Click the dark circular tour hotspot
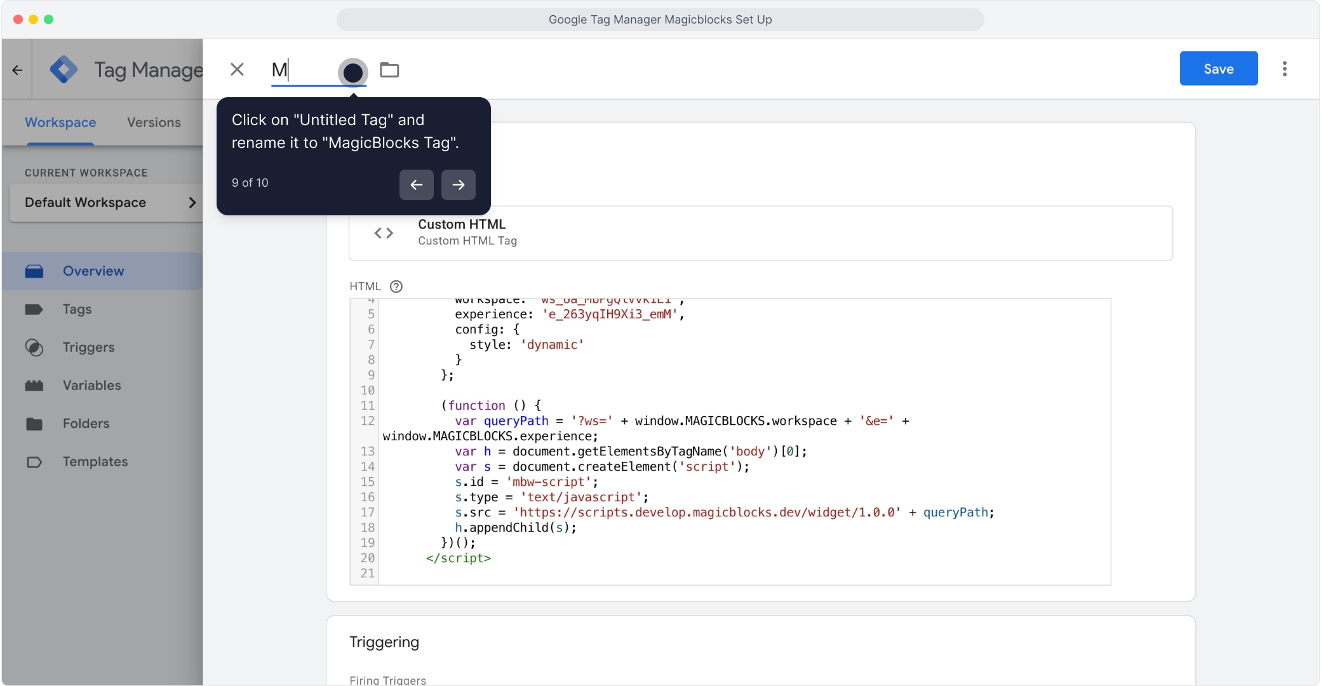1321x686 pixels. pyautogui.click(x=352, y=72)
